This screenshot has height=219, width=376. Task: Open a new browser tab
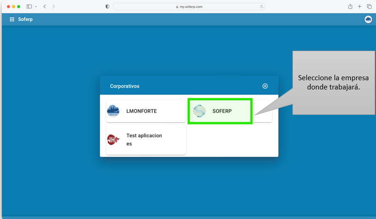click(x=359, y=6)
